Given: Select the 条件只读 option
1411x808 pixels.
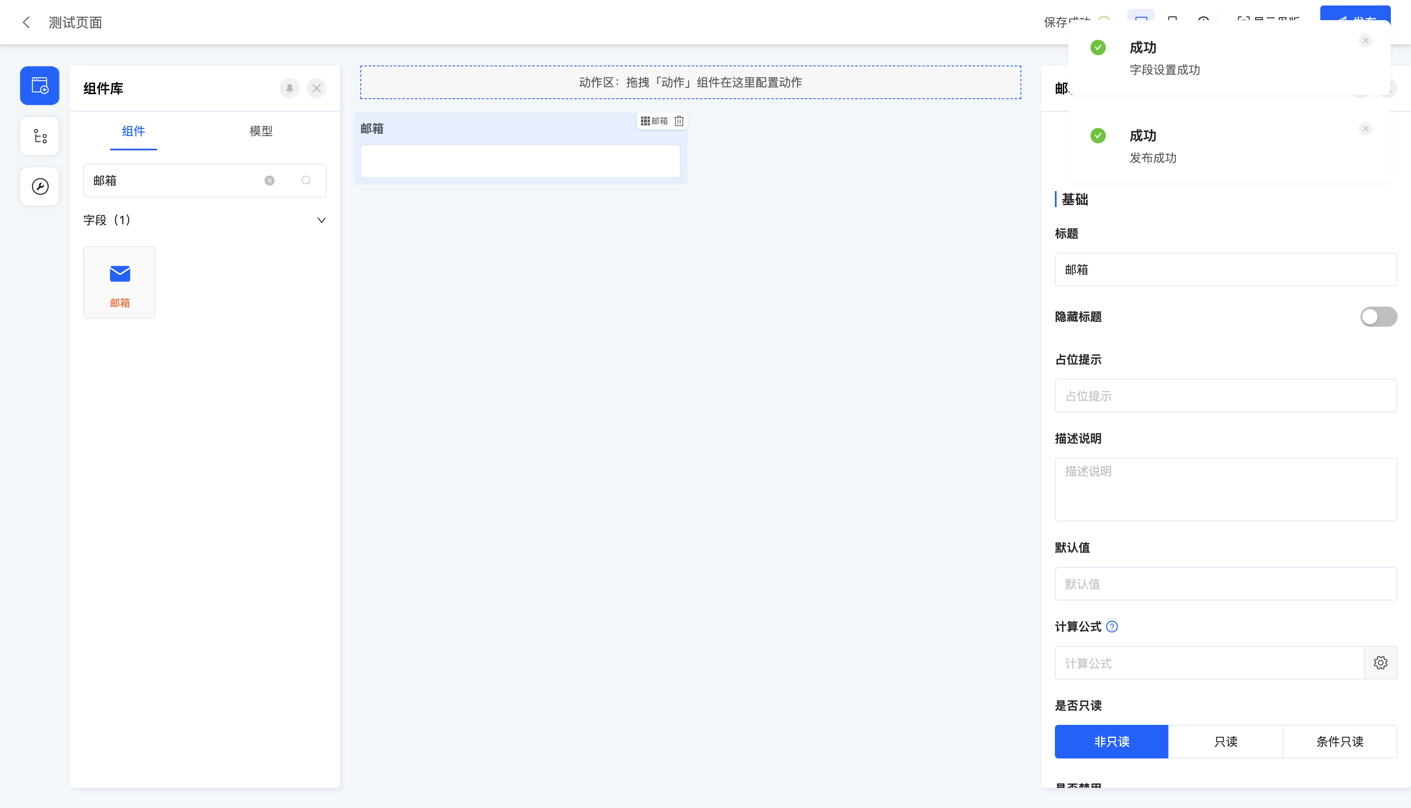Looking at the screenshot, I should (x=1340, y=741).
